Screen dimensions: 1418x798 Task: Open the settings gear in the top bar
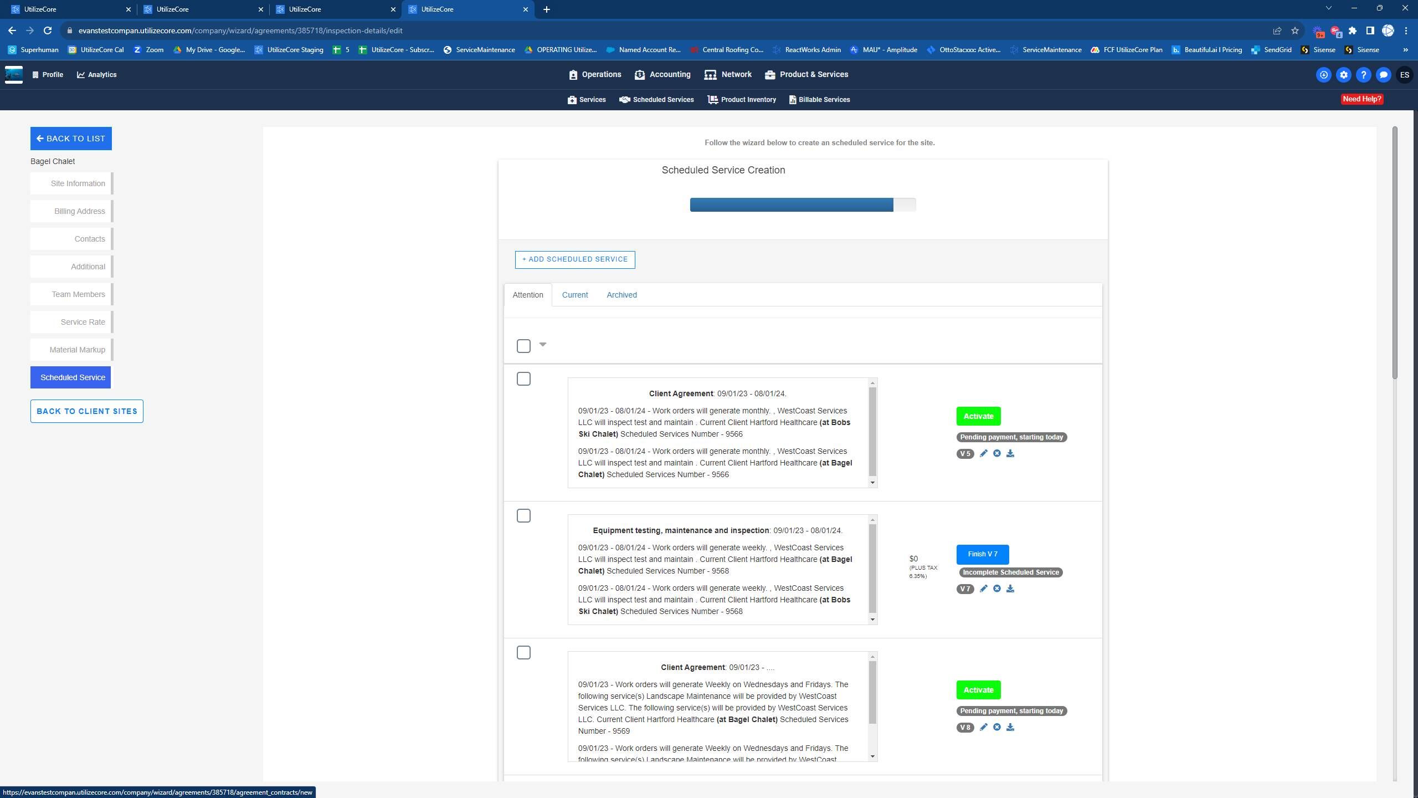pyautogui.click(x=1343, y=75)
